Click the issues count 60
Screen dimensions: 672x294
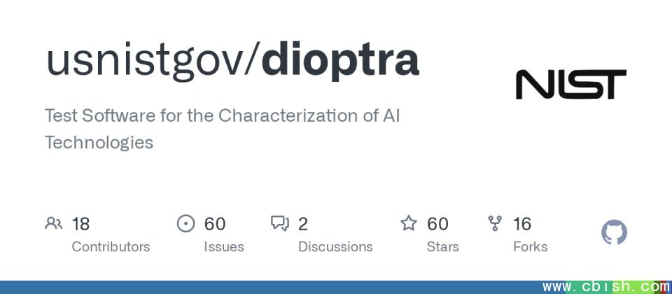[x=215, y=224]
